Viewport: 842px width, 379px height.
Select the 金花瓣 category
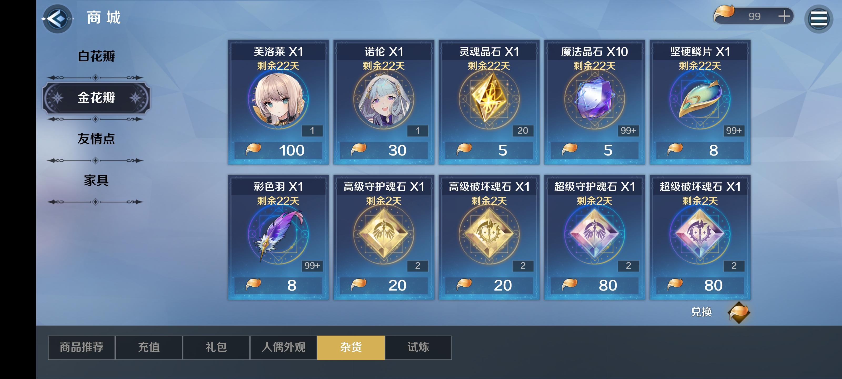click(96, 98)
